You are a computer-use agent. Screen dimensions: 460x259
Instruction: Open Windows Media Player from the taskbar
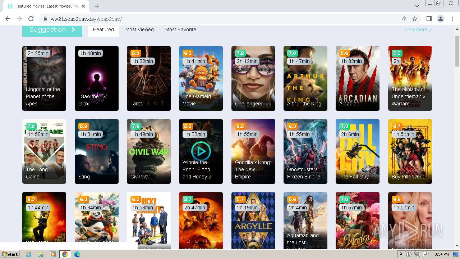click(x=53, y=254)
